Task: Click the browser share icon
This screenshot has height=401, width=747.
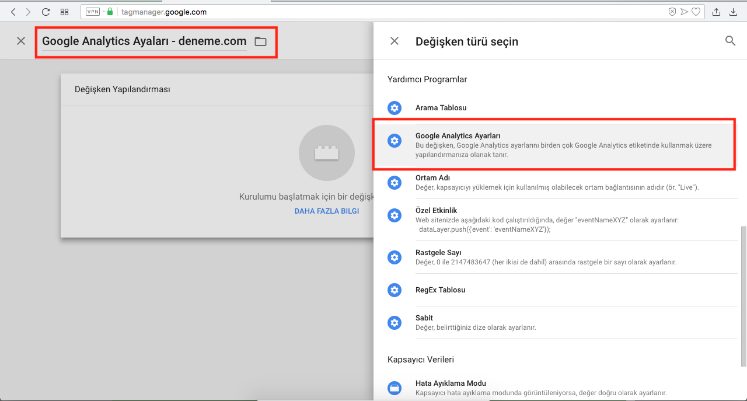Action: 716,12
